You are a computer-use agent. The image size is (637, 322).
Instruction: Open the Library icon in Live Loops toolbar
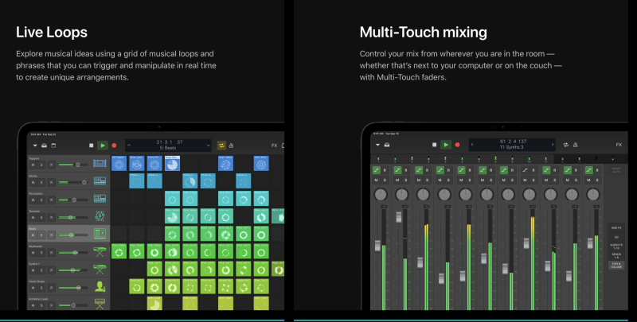pos(45,145)
